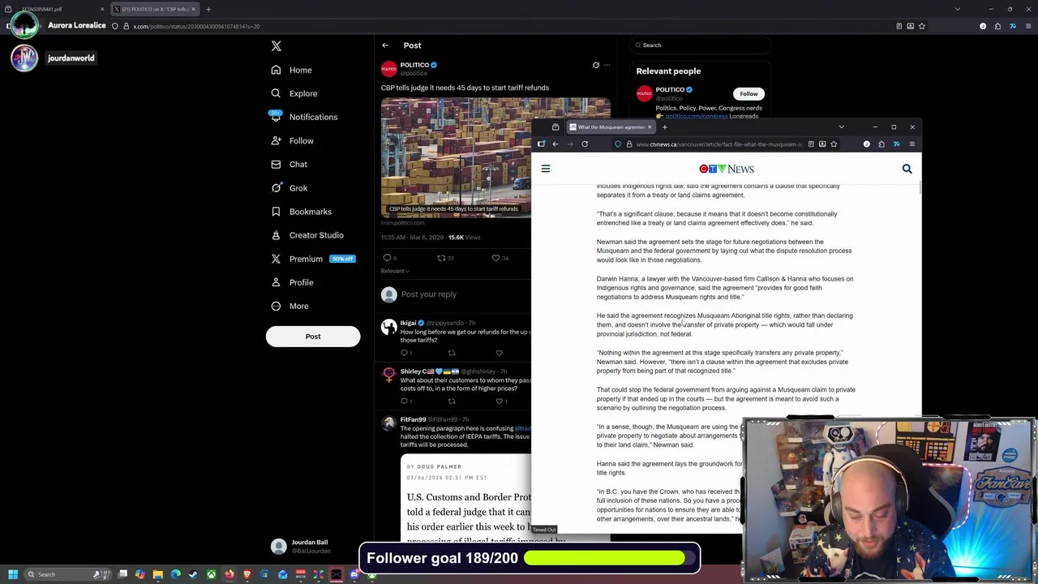Click the Profile person icon
The width and height of the screenshot is (1038, 584).
pos(276,282)
